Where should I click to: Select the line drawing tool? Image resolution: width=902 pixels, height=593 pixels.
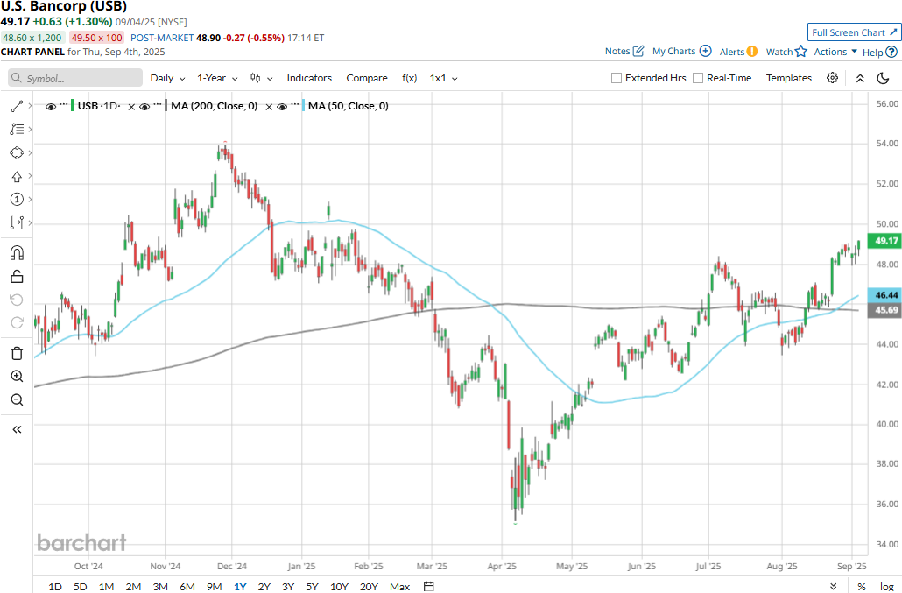(17, 106)
